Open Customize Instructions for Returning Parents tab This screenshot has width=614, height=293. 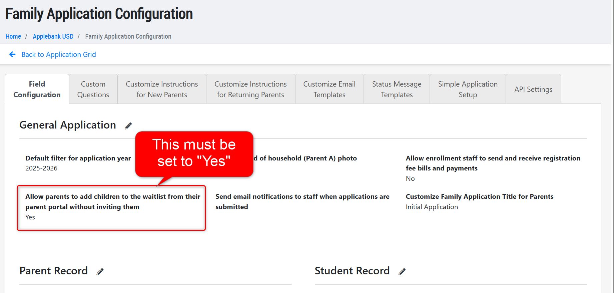[x=250, y=89]
